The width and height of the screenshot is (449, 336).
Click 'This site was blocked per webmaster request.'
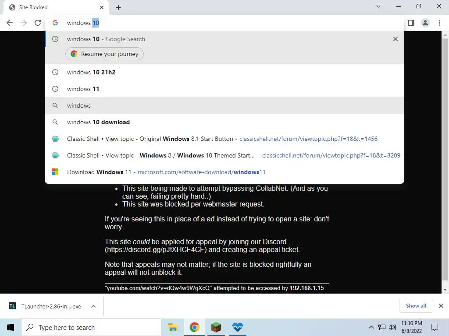[x=193, y=204]
